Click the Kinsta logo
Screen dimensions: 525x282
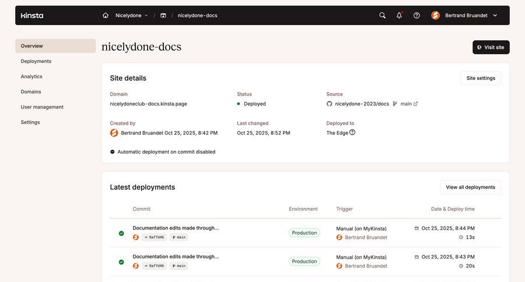(x=32, y=16)
